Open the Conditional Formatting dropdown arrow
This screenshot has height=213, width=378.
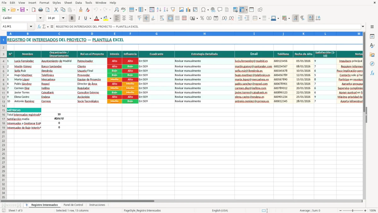click(x=289, y=18)
